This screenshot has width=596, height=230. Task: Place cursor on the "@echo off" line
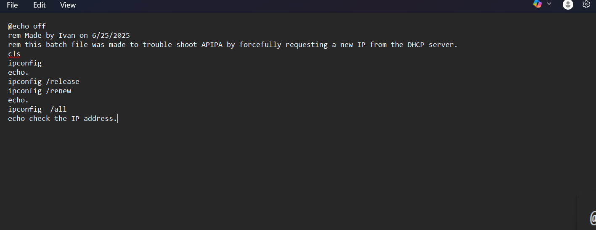click(27, 26)
